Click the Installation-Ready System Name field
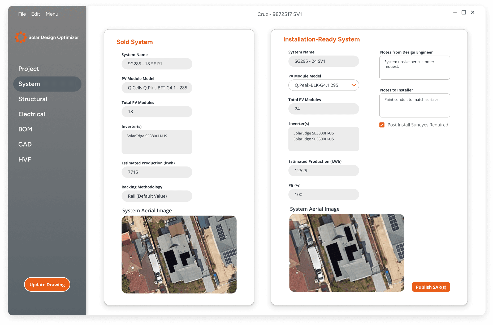 click(x=324, y=61)
